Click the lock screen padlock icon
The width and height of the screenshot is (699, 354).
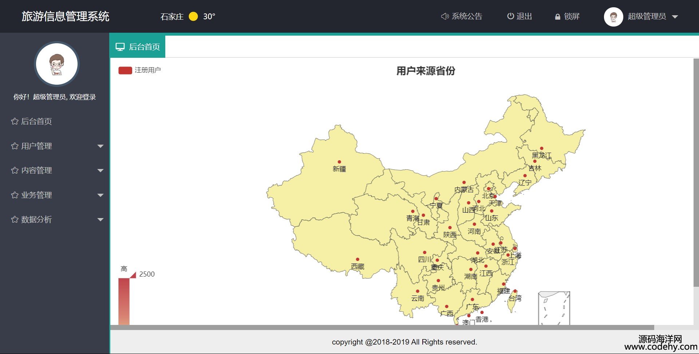(557, 17)
